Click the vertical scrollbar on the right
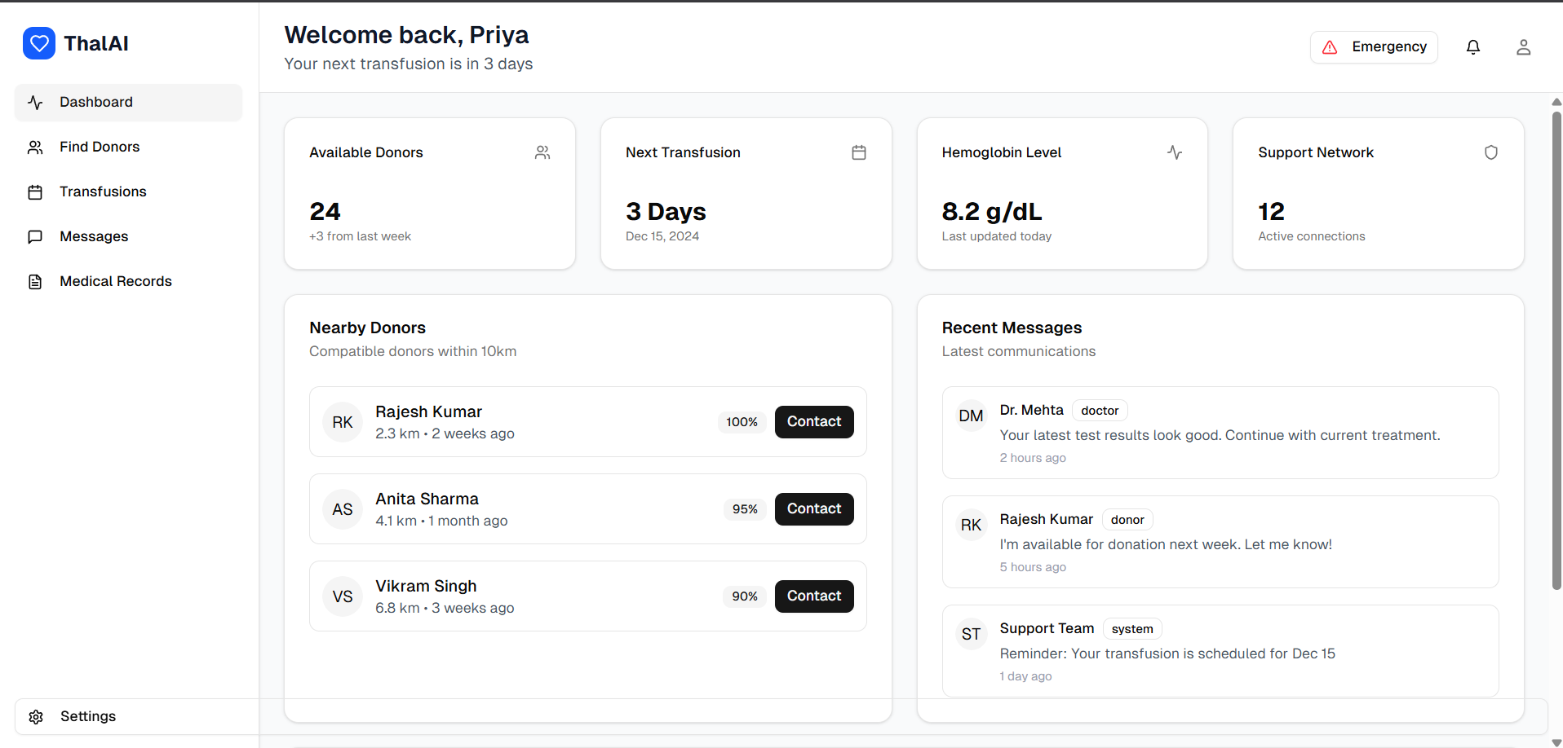Image resolution: width=1563 pixels, height=748 pixels. click(1556, 350)
